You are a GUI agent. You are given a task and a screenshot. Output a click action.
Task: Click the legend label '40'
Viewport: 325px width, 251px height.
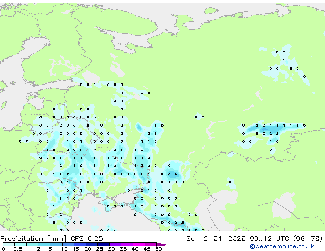coord(135,249)
